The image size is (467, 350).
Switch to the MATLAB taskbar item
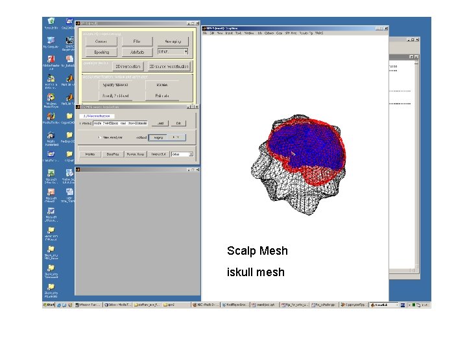coord(384,305)
